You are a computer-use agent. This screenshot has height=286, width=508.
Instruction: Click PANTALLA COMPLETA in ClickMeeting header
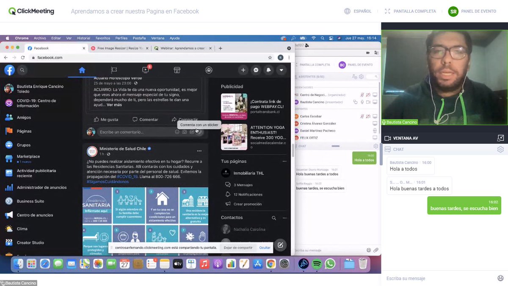pyautogui.click(x=410, y=11)
